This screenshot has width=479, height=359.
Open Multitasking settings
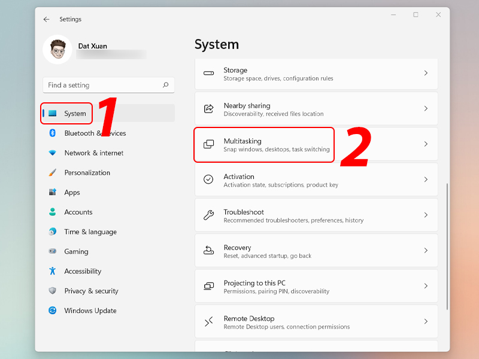(x=316, y=144)
